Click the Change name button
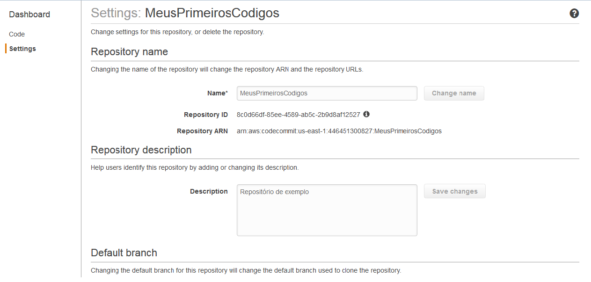 click(454, 93)
